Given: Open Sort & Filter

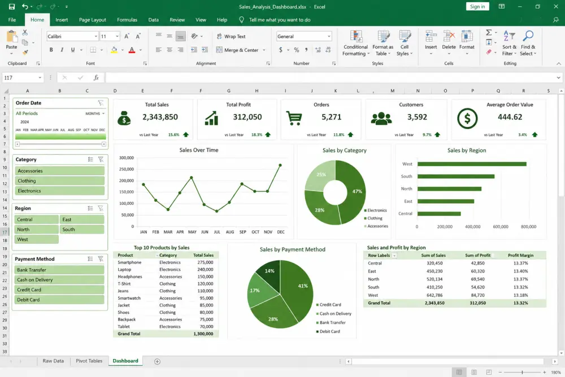Looking at the screenshot, I should 510,43.
